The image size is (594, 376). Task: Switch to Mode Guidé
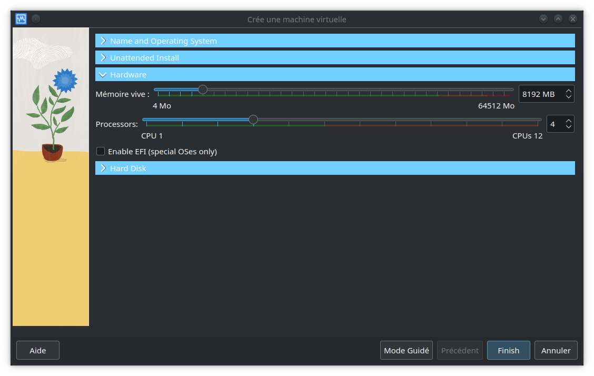click(x=406, y=350)
